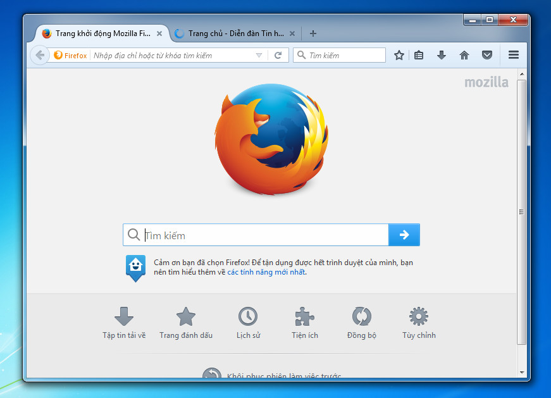This screenshot has height=398, width=551.
Task: Close the Firefox window
Action: [512, 20]
